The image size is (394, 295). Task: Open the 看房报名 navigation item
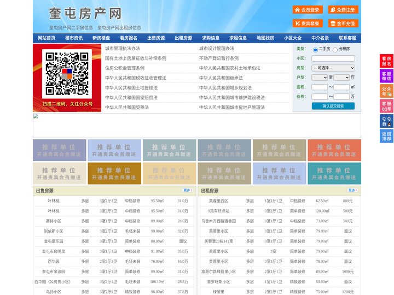[x=129, y=38]
